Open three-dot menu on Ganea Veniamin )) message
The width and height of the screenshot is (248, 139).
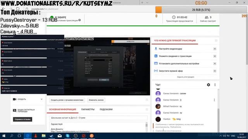click(x=214, y=100)
